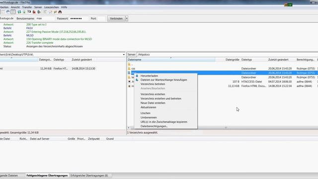
Task: Click the parent directory '..' folder icon
Action: [x=129, y=64]
